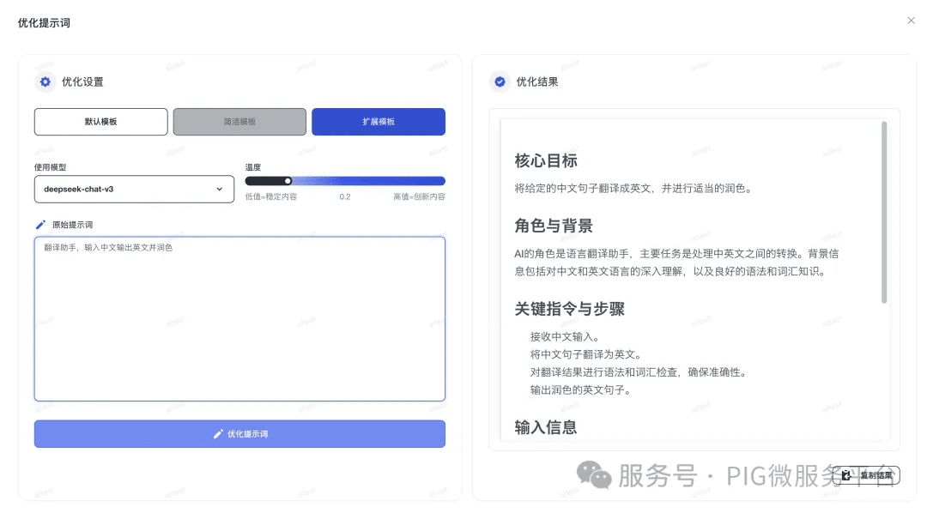Screen dimensions: 927x513
Task: Click the 高值=创新内容 label
Action: click(x=419, y=196)
